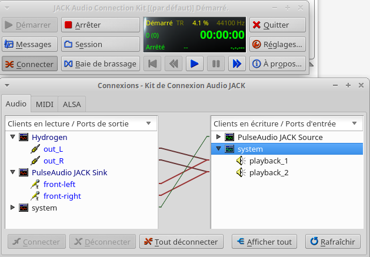The width and height of the screenshot is (370, 257).
Task: Click Afficher tout expand all
Action: pyautogui.click(x=264, y=242)
